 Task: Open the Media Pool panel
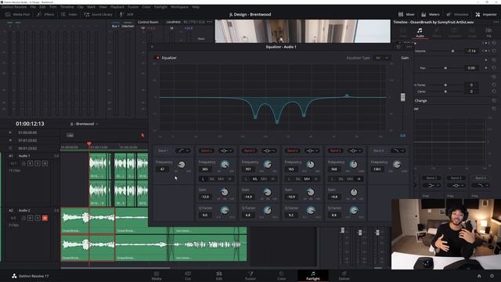tap(17, 14)
